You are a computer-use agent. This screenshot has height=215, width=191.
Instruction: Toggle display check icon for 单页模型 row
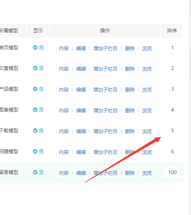(35, 48)
